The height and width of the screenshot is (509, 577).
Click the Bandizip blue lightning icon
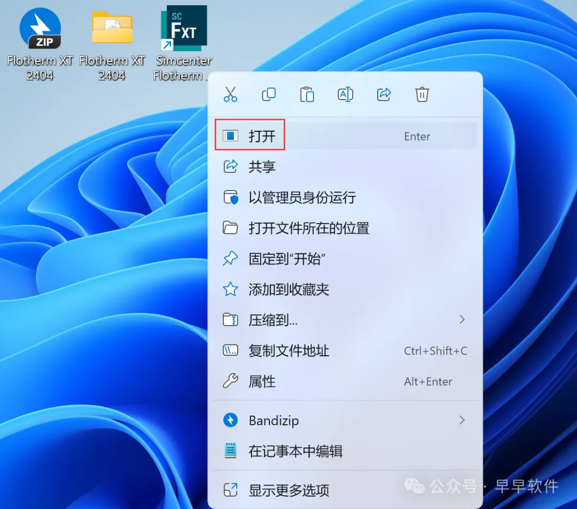click(x=231, y=420)
